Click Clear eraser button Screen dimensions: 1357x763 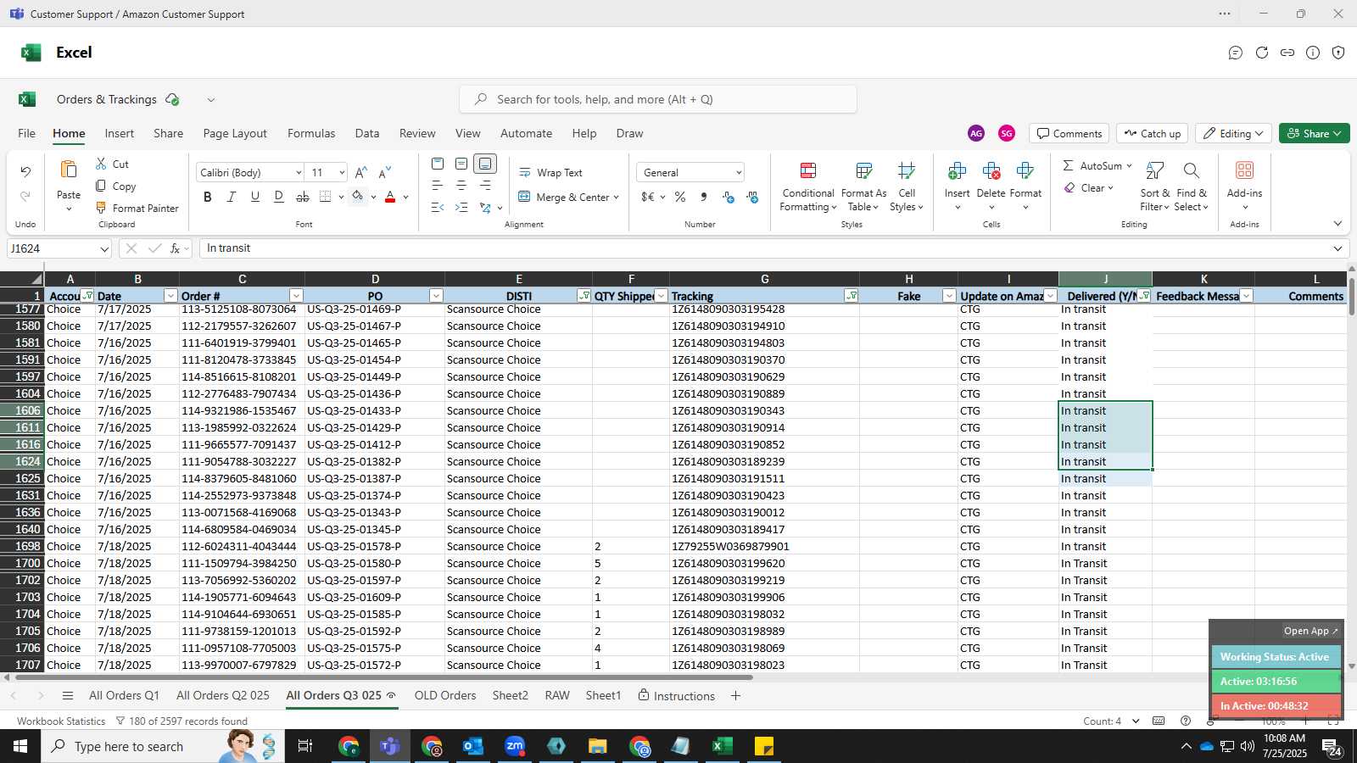pyautogui.click(x=1069, y=188)
